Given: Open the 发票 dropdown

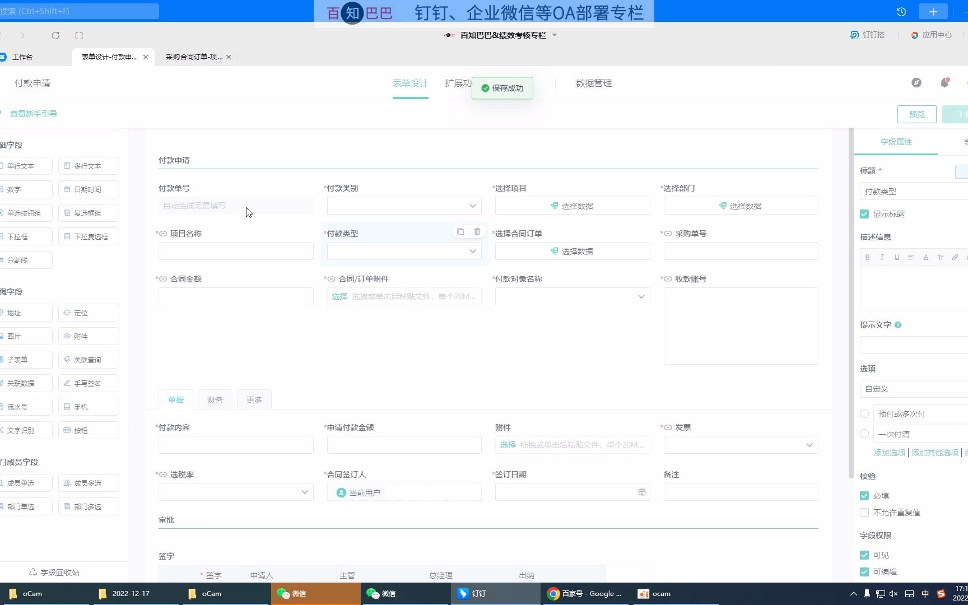Looking at the screenshot, I should 741,445.
